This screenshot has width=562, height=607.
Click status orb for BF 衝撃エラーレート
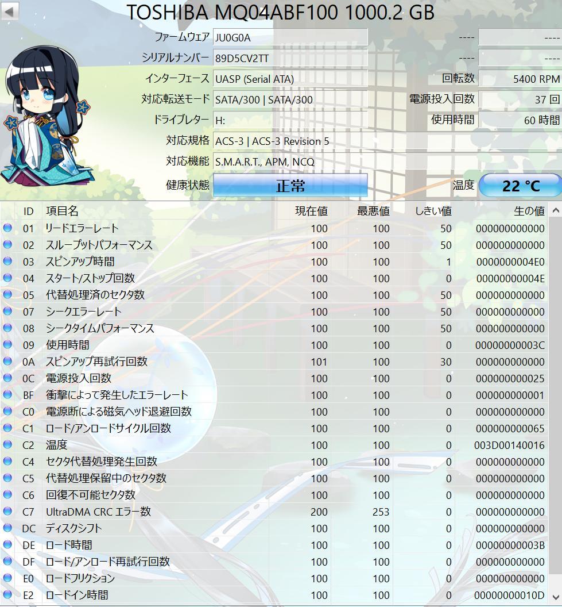click(7, 394)
